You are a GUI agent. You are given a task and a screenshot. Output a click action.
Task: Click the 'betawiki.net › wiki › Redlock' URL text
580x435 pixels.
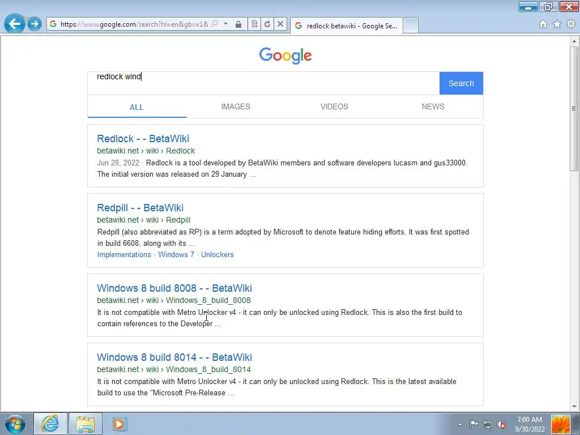(146, 151)
